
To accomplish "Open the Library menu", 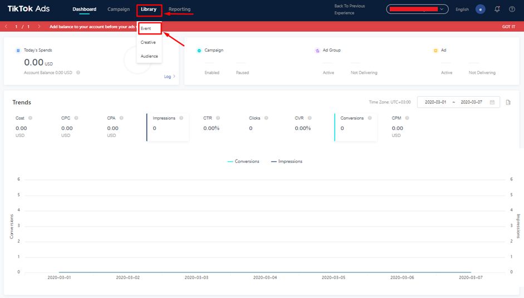I will 149,9.
